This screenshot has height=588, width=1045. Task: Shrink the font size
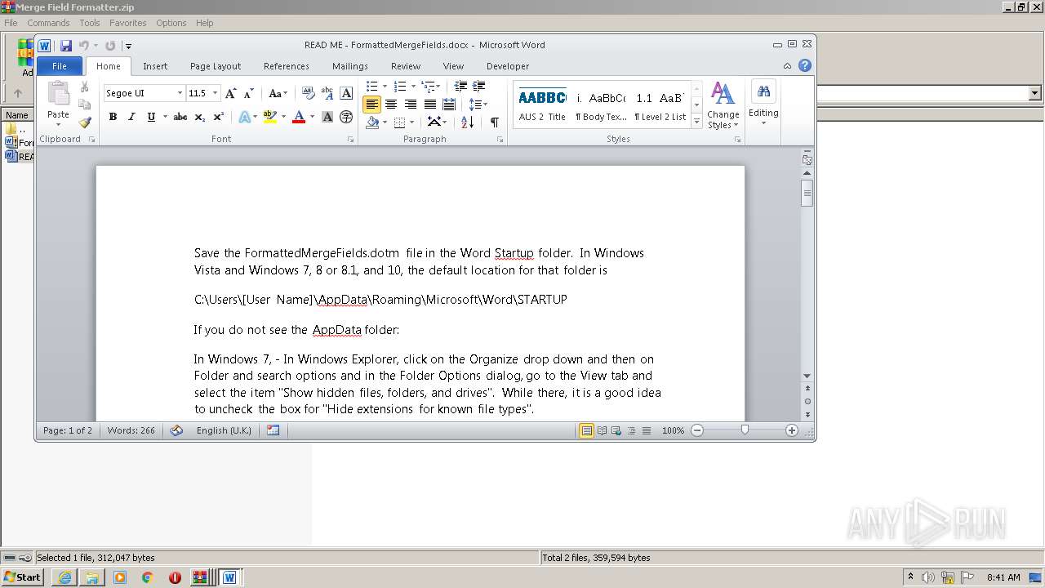248,93
